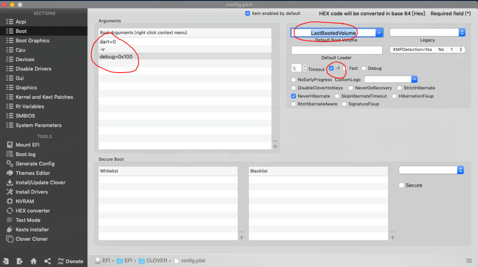Viewport: 478px width, 267px height.
Task: Add a Blacklist entry with plus
Action: point(392,237)
